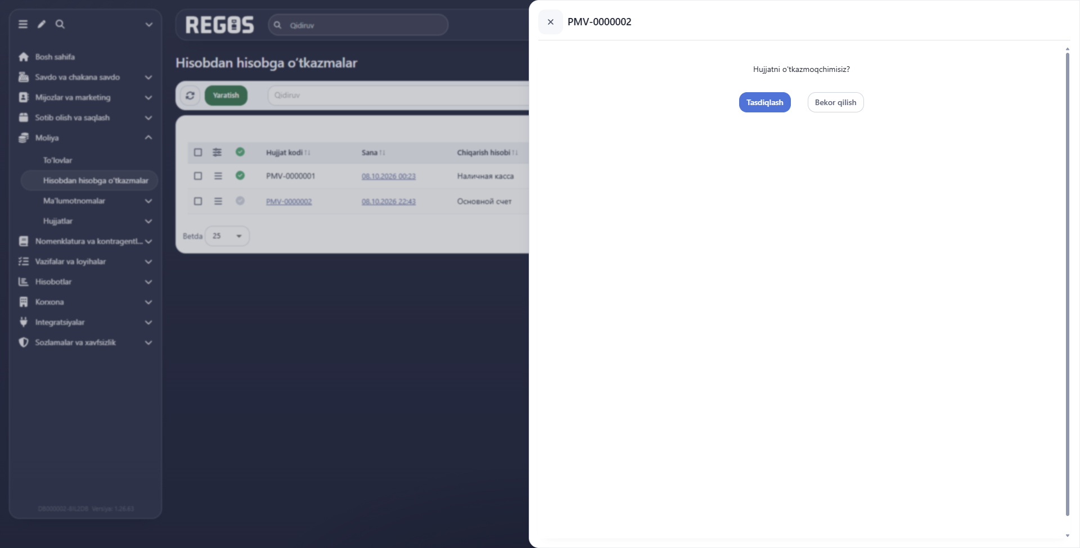
Task: Toggle the select-all checkbox in table header
Action: pyautogui.click(x=198, y=152)
